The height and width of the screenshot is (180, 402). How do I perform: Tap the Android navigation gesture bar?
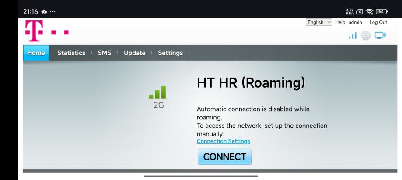point(201,176)
